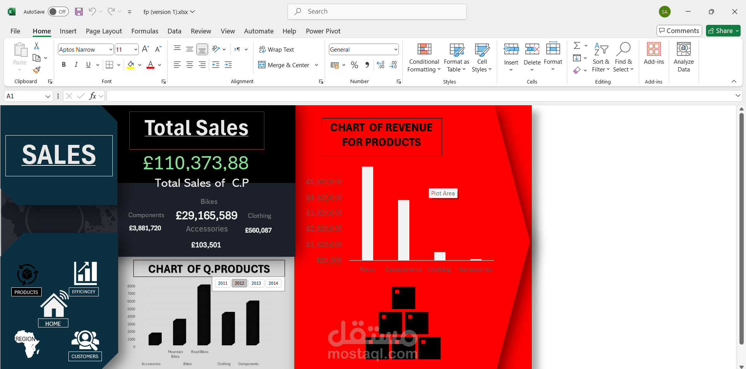Viewport: 746px width, 369px height.
Task: Select the 2013 slicer button
Action: point(256,283)
